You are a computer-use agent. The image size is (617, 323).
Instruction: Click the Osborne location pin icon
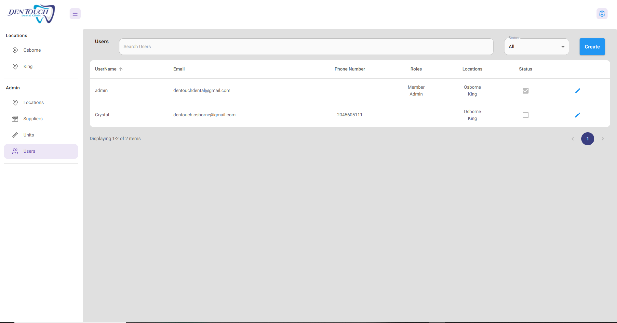pyautogui.click(x=15, y=50)
